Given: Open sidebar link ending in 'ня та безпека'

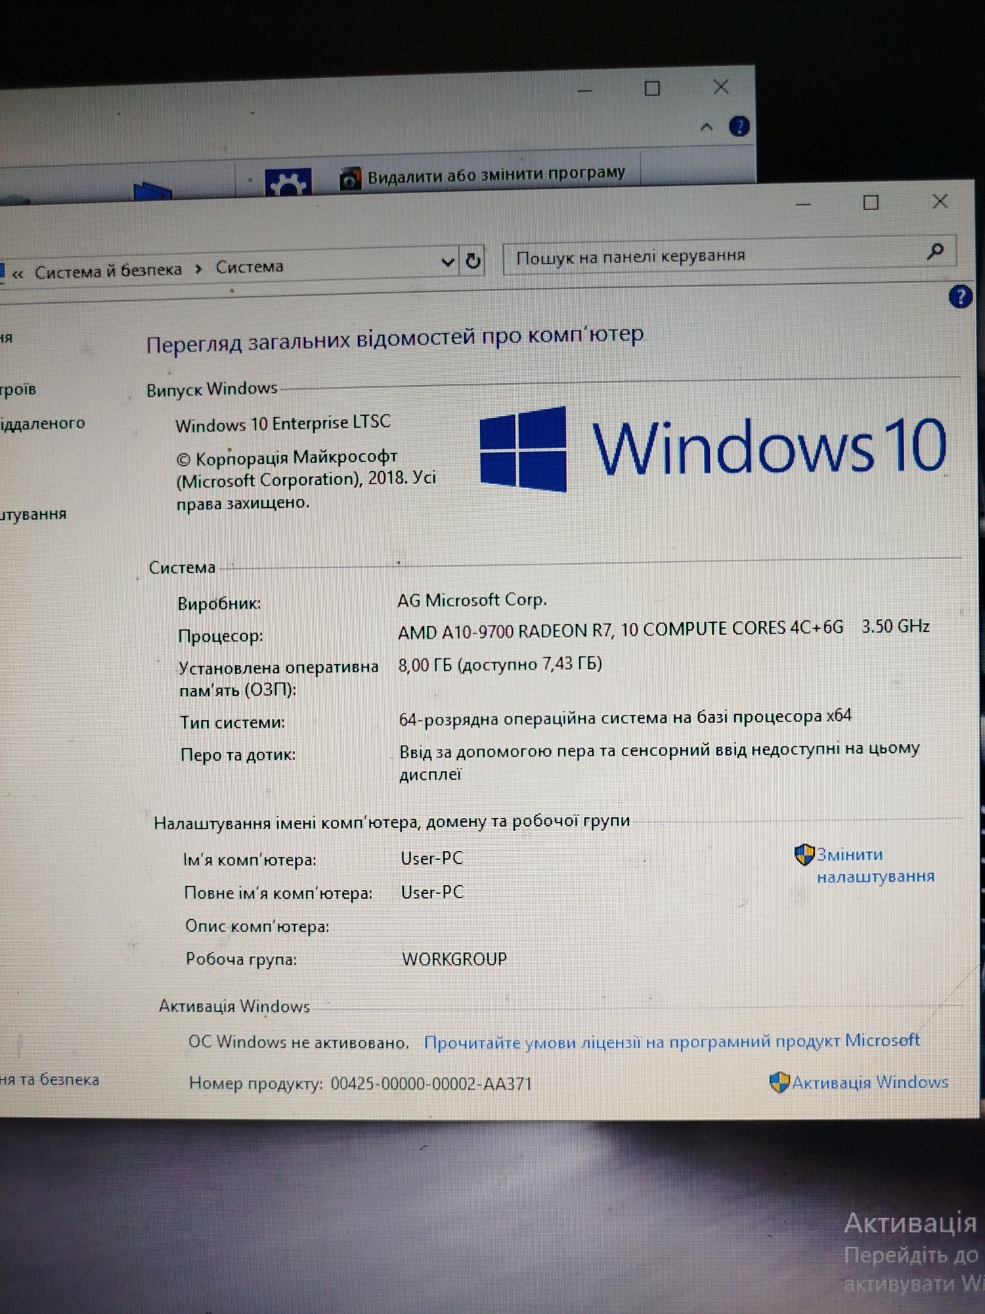Looking at the screenshot, I should pos(49,1079).
